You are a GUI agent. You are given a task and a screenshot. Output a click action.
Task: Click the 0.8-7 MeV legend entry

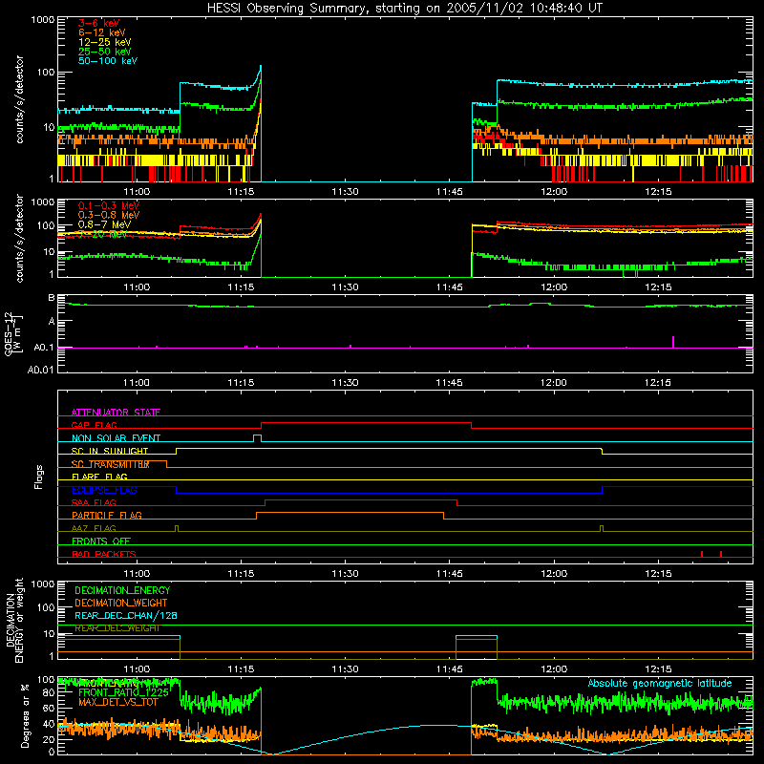104,224
